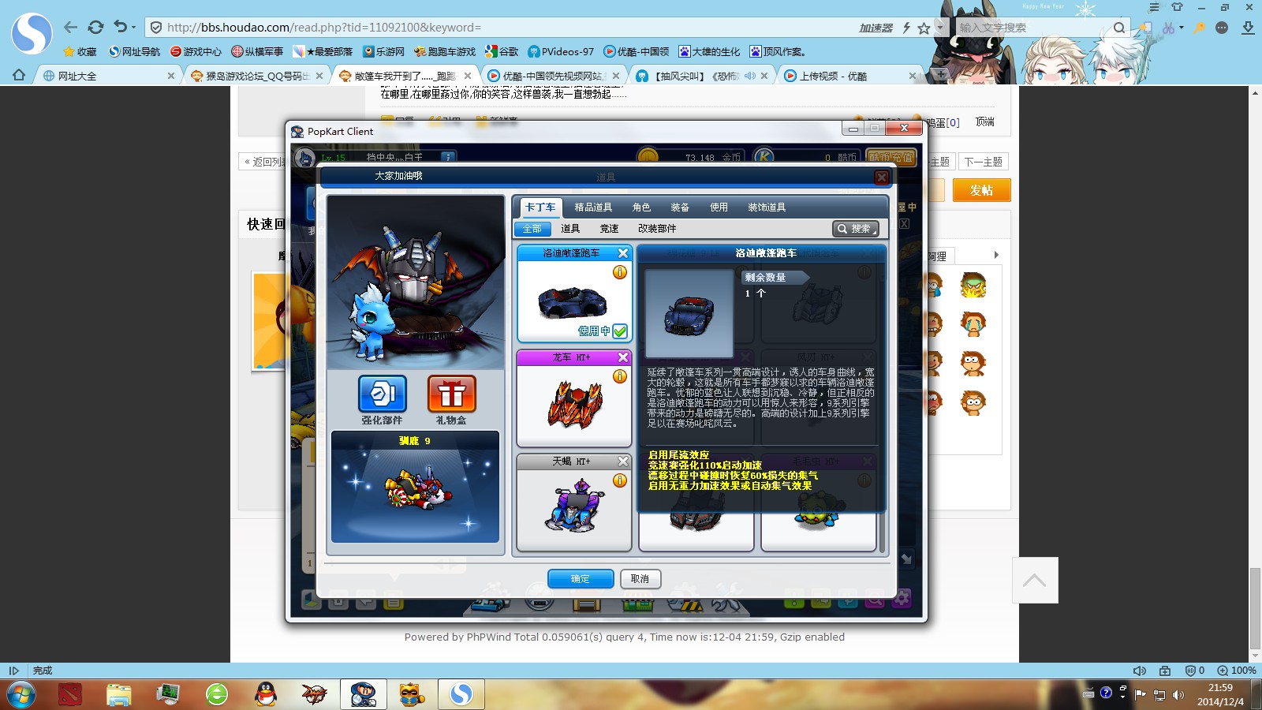Open the 强化部件 icon

click(383, 394)
